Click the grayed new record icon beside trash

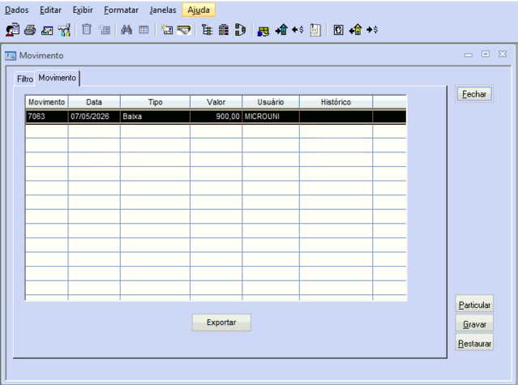pyautogui.click(x=105, y=30)
